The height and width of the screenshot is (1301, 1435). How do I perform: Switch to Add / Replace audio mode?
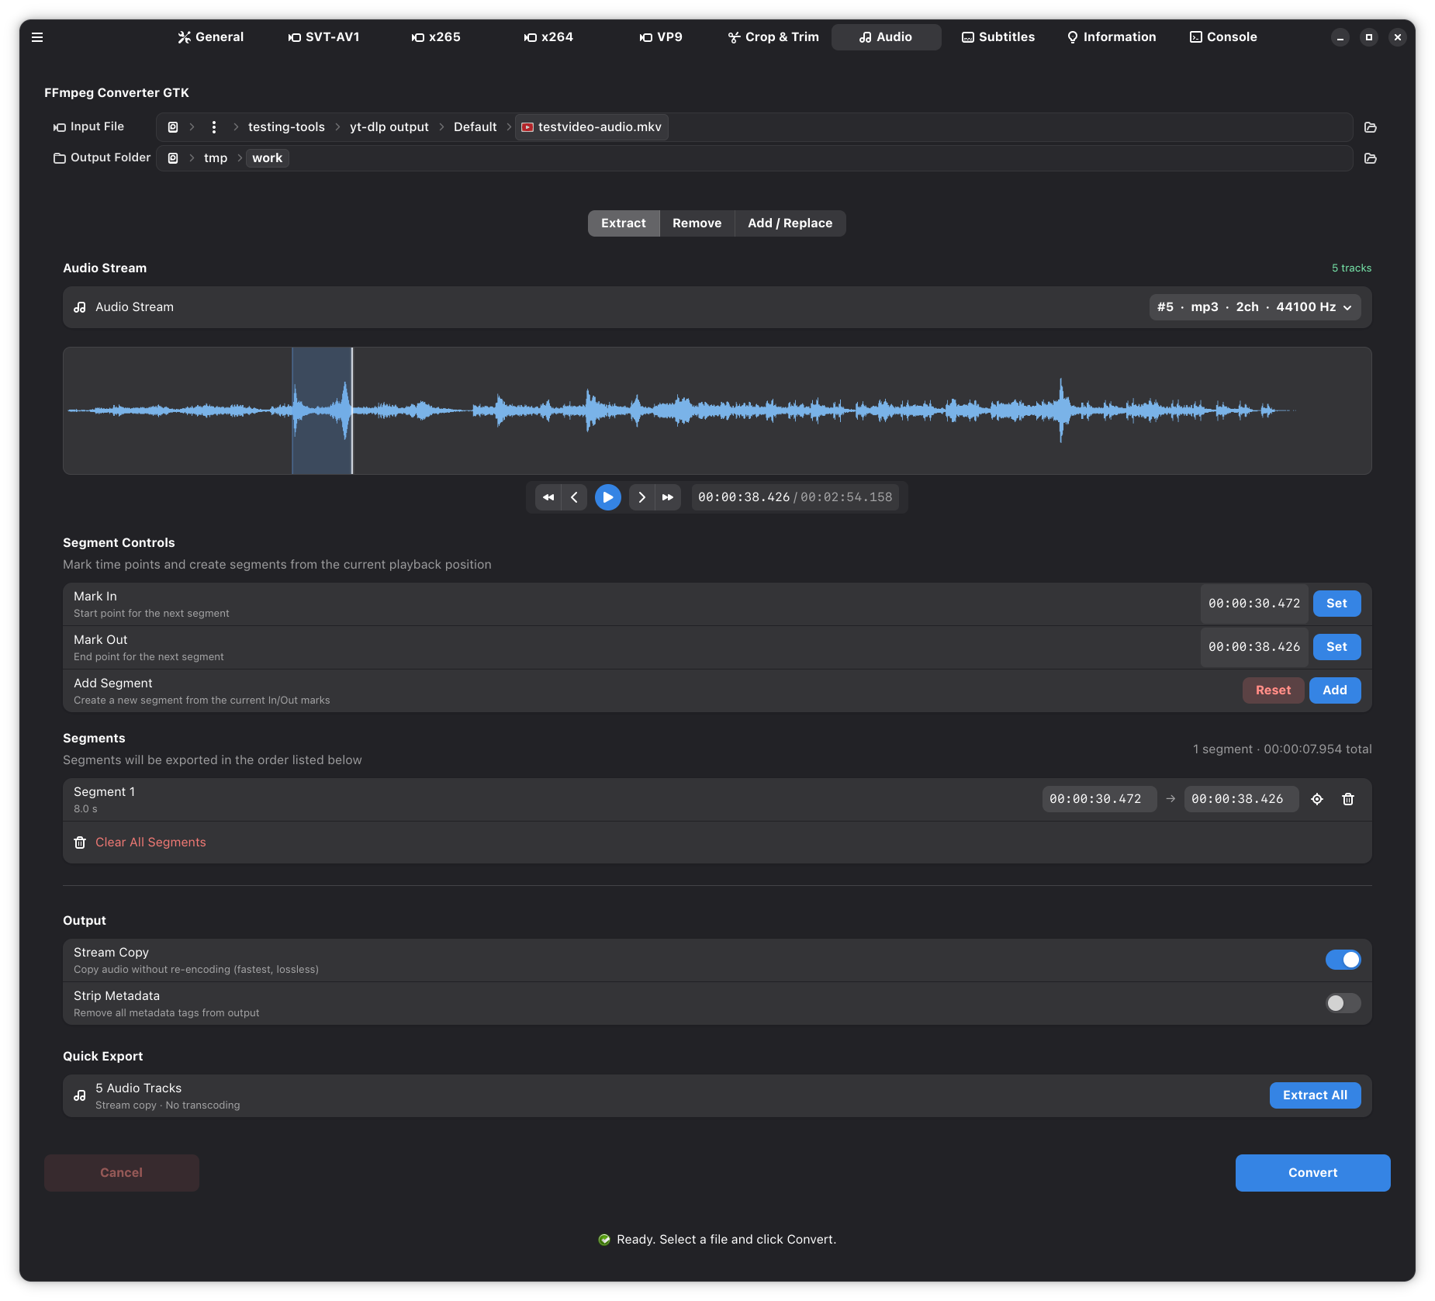click(790, 223)
